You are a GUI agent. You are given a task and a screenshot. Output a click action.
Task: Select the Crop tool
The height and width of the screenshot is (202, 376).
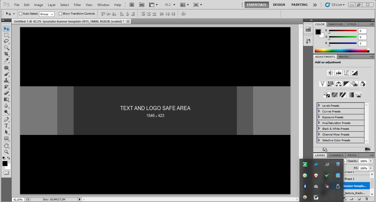click(x=6, y=54)
